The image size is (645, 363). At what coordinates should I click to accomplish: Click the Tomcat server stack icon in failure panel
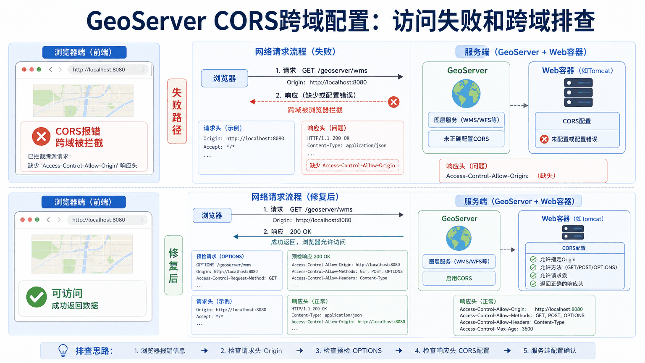click(578, 92)
